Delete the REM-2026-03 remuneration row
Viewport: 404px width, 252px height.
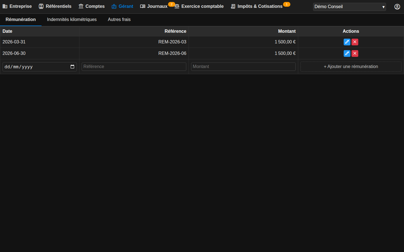(355, 42)
